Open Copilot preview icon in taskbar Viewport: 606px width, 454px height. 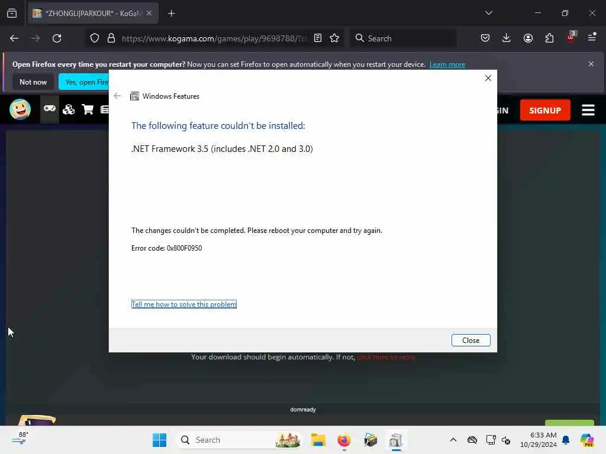tap(587, 440)
